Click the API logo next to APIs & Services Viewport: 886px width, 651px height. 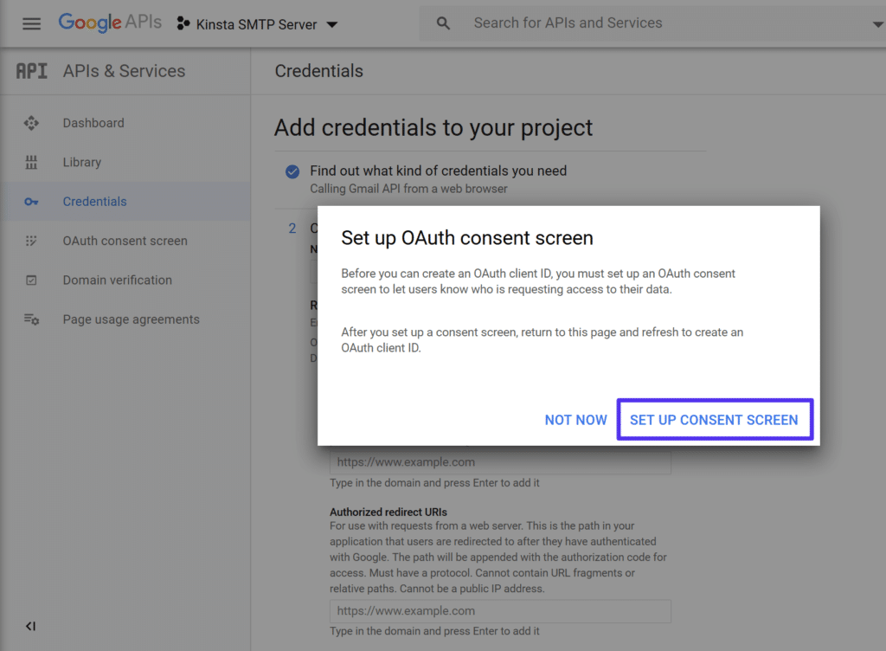(31, 71)
